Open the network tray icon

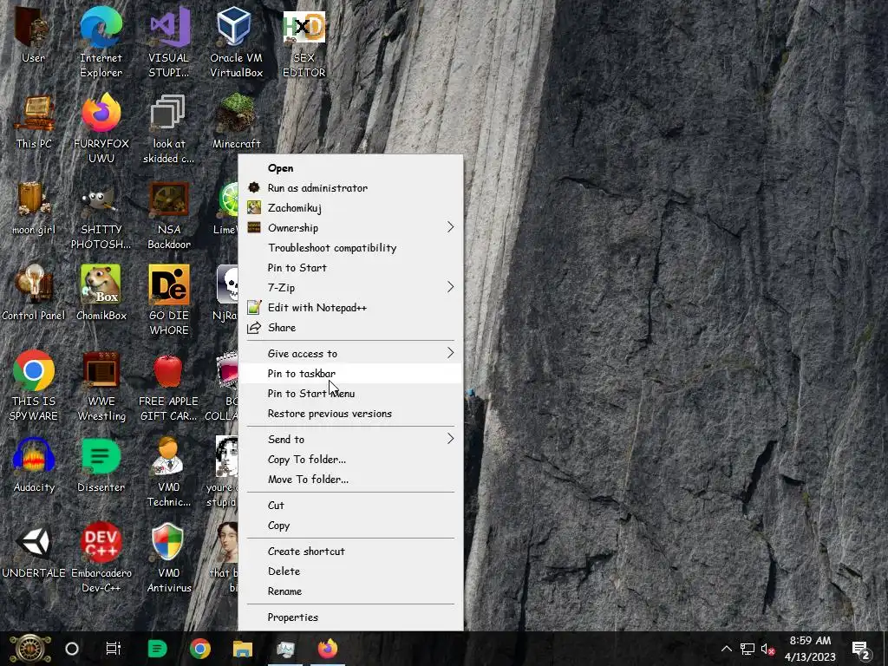point(747,649)
